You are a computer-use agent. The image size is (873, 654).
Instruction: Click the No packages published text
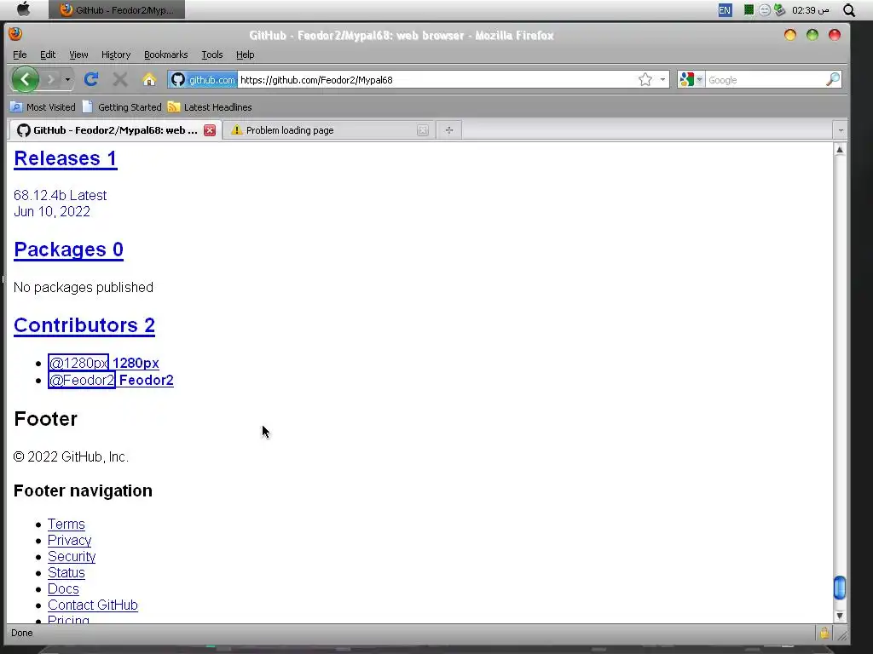pos(84,287)
